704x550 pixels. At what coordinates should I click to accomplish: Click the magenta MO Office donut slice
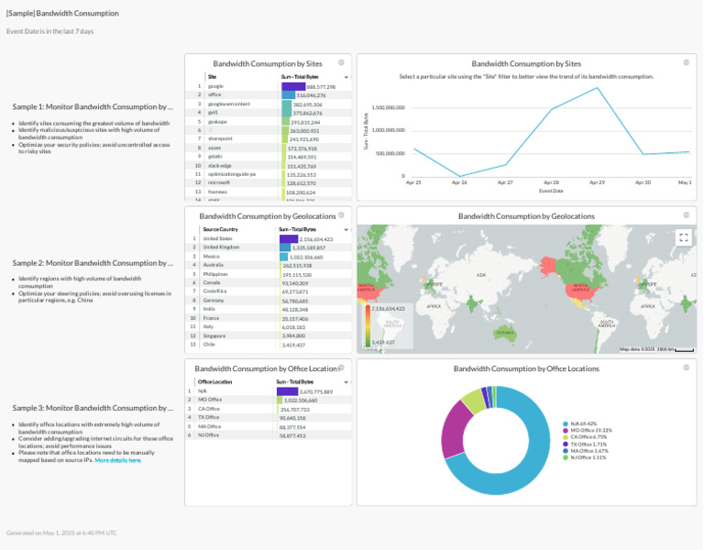click(454, 430)
